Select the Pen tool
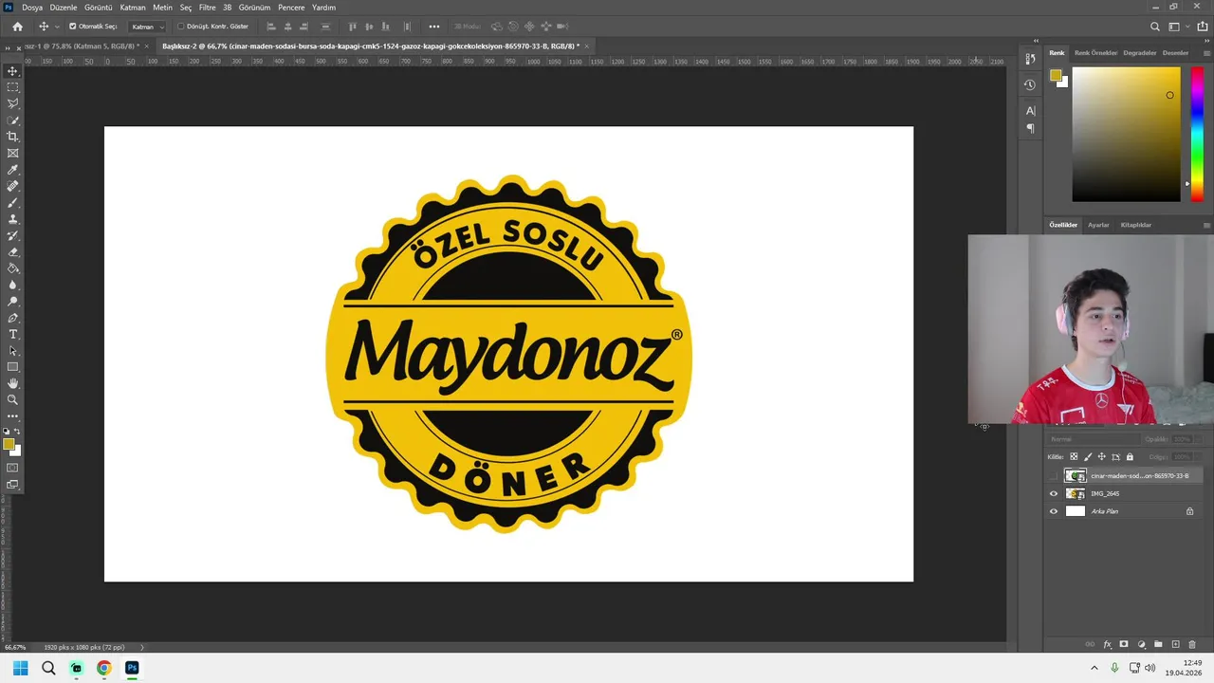The image size is (1214, 683). pyautogui.click(x=12, y=318)
